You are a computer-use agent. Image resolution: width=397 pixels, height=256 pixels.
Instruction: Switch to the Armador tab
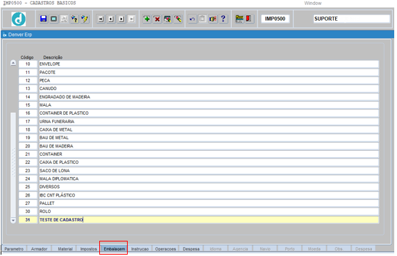pos(39,248)
